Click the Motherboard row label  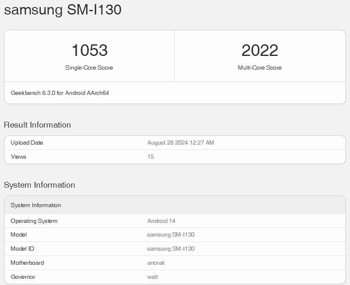pos(27,263)
